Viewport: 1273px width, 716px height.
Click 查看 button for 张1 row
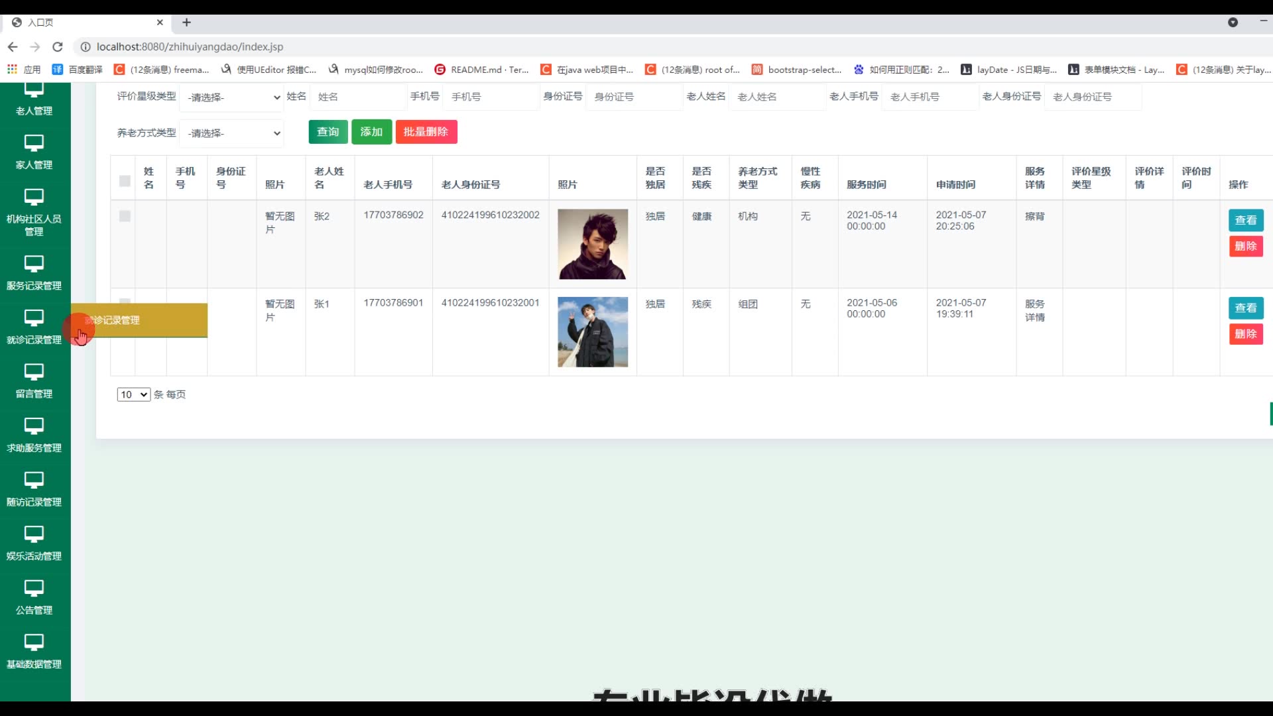coord(1245,308)
